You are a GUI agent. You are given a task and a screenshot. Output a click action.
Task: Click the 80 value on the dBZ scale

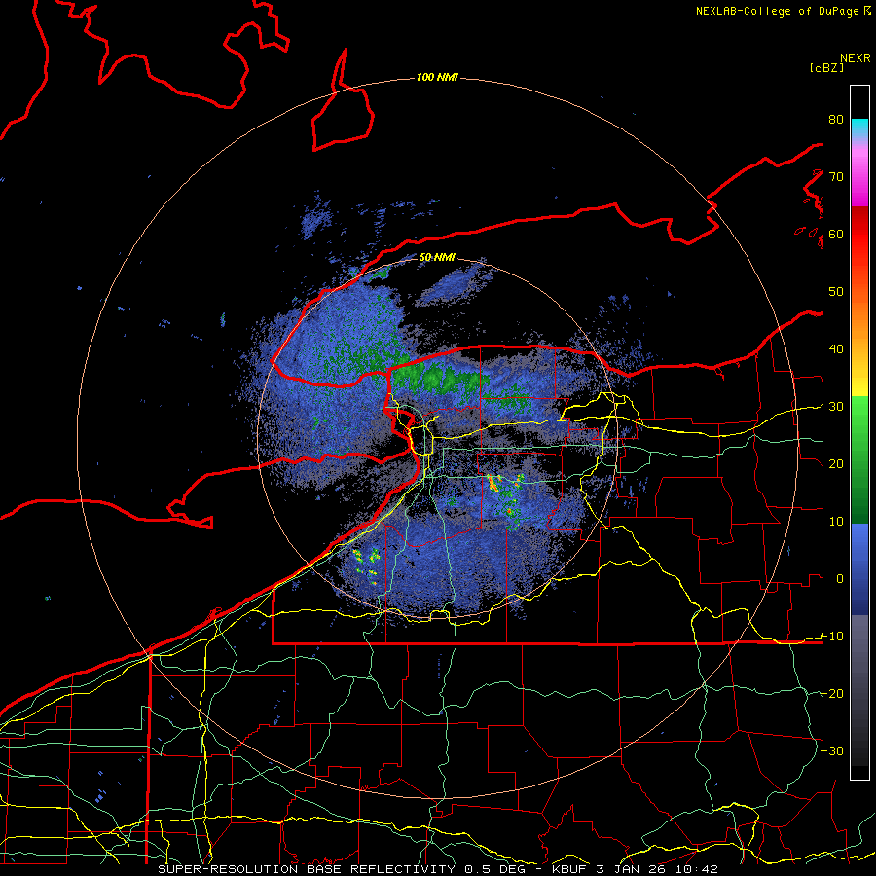point(836,119)
